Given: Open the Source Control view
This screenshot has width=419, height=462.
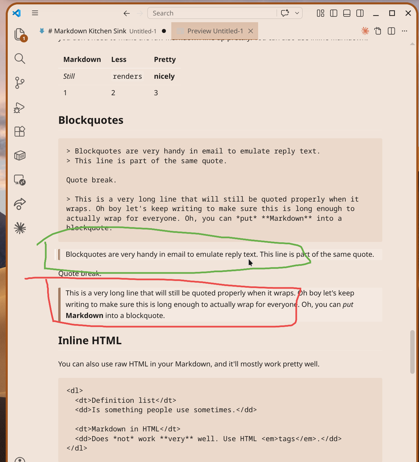Looking at the screenshot, I should 20,83.
